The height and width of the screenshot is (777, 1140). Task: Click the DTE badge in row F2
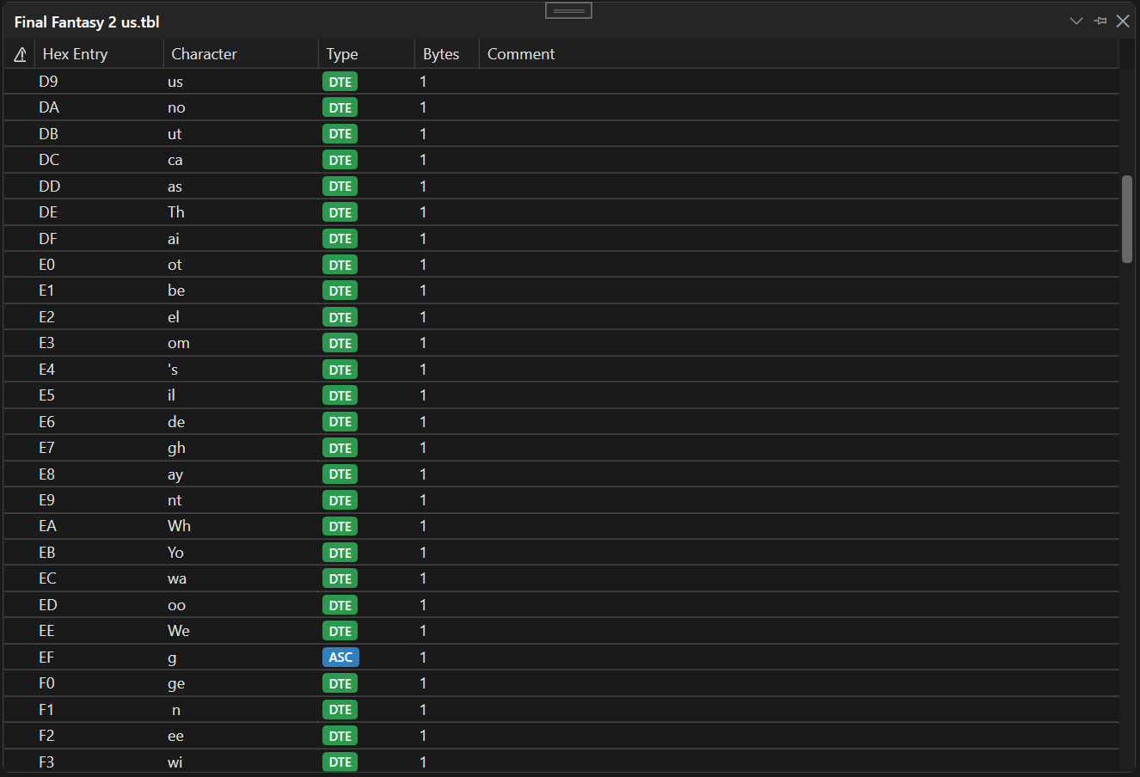340,736
